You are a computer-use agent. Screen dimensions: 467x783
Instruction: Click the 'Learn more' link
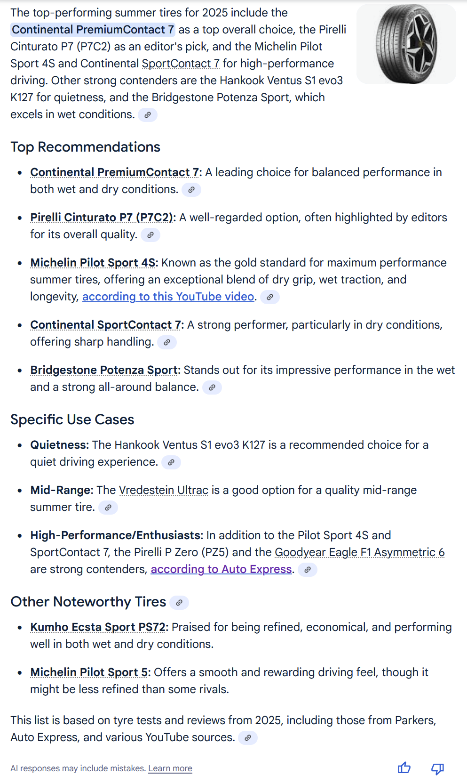coord(170,768)
